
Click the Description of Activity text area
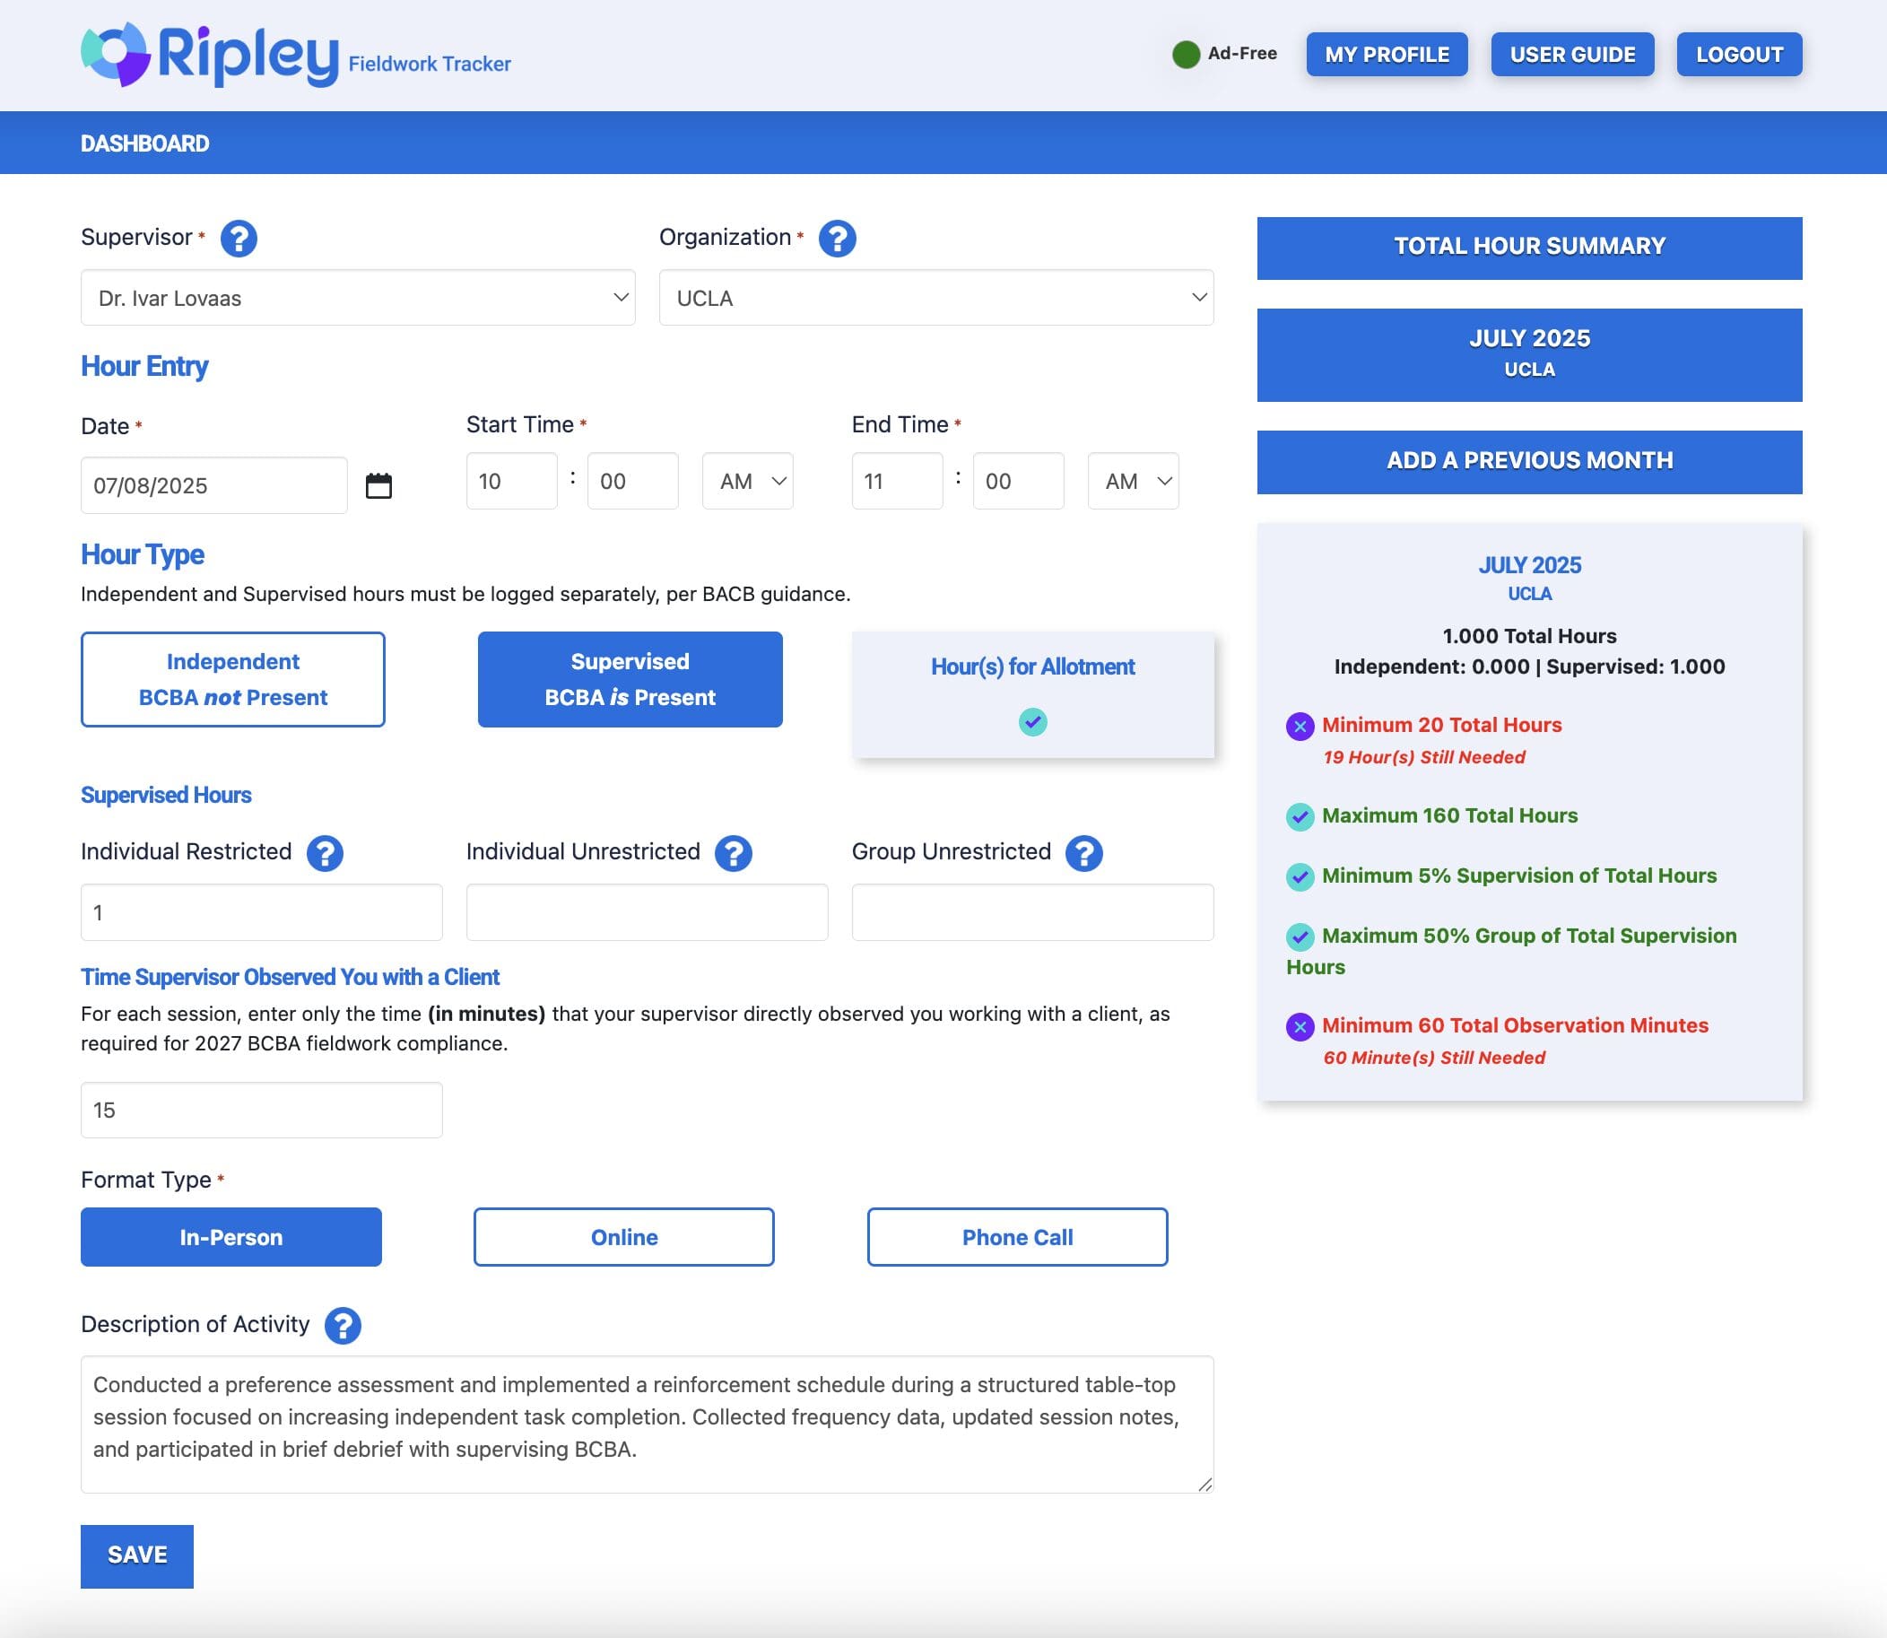[x=647, y=1425]
